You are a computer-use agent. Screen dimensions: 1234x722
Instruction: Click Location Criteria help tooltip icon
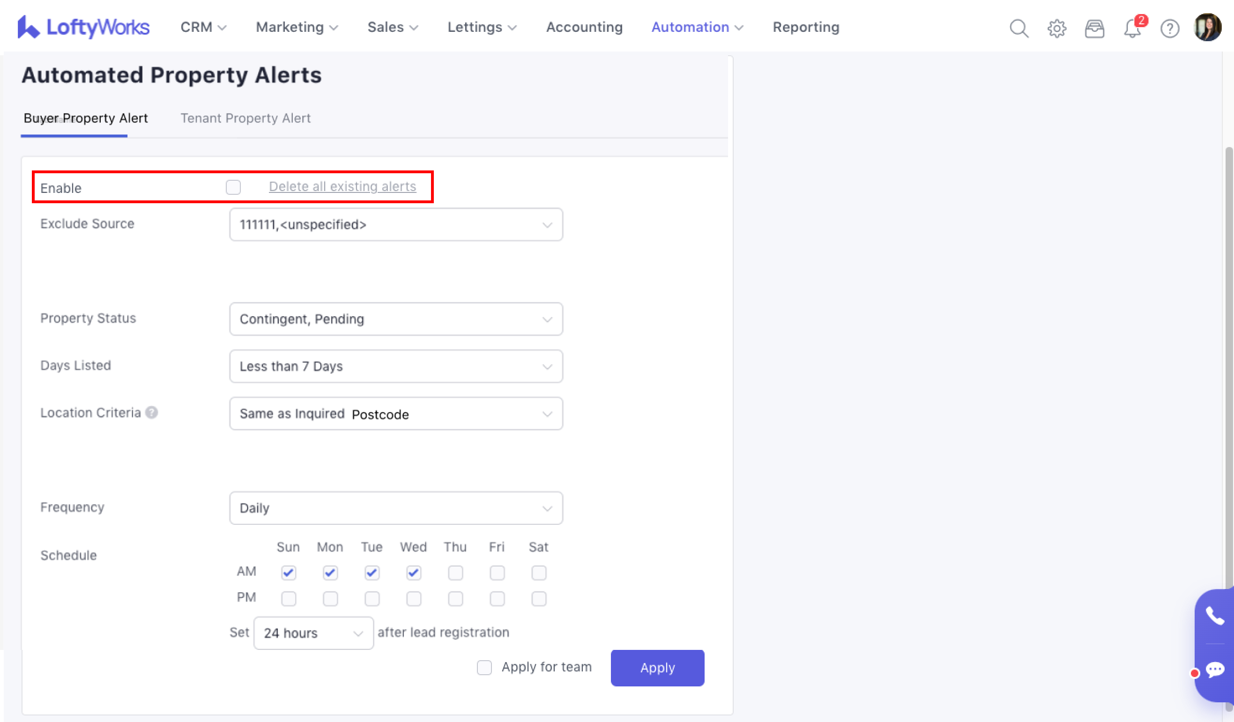click(152, 413)
